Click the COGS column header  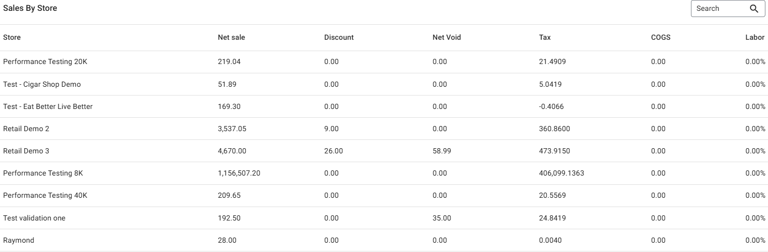[x=660, y=38]
